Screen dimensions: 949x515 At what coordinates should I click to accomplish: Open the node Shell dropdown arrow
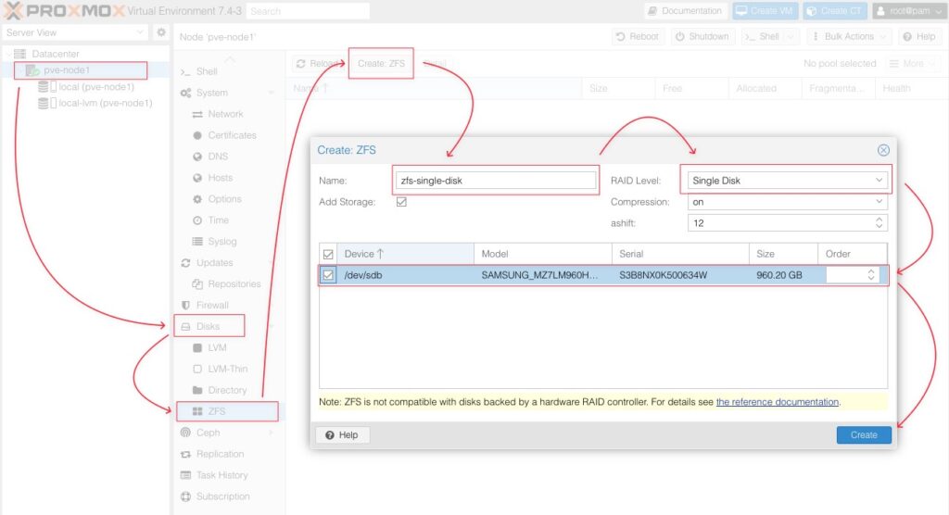coord(791,37)
